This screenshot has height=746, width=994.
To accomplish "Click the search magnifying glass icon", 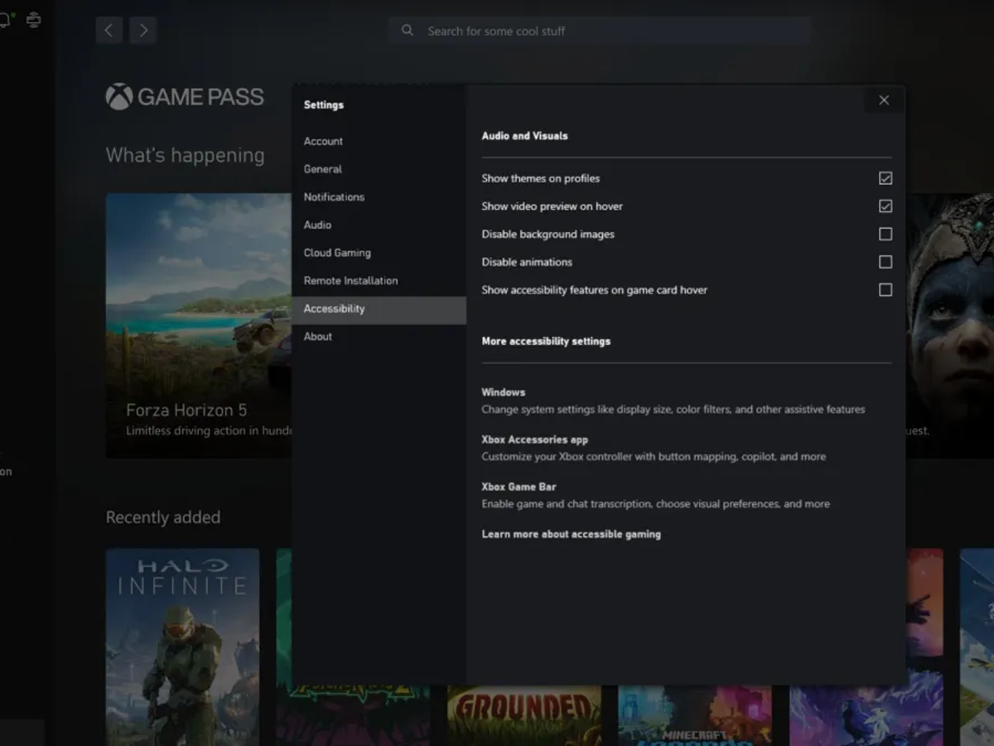I will tap(407, 30).
